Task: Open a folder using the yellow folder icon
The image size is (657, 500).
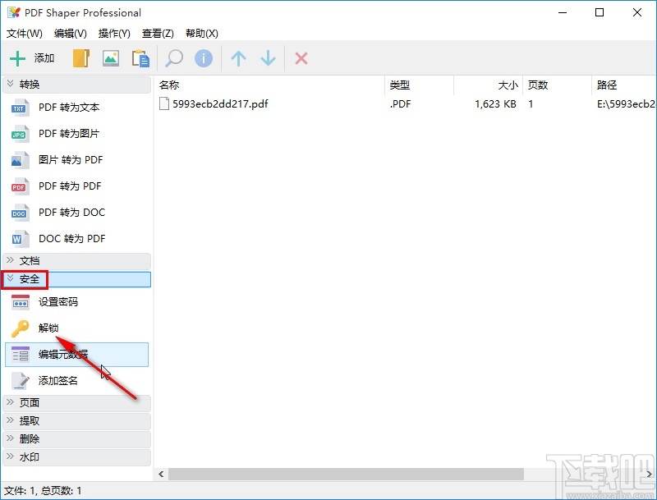Action: (80, 57)
